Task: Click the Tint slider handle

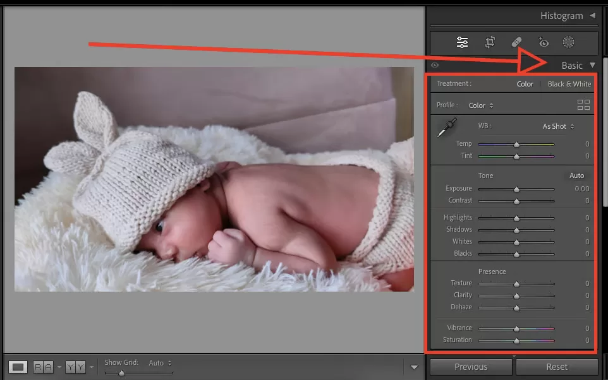Action: tap(516, 157)
